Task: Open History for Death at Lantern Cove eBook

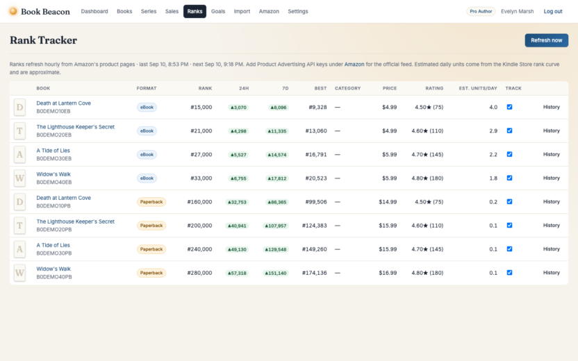Action: coord(551,107)
